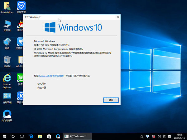Open the clock showing 18:08
The width and height of the screenshot is (187, 140).
click(x=180, y=136)
